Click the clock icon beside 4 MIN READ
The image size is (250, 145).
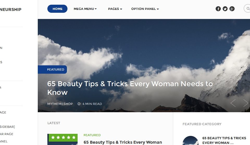click(79, 104)
